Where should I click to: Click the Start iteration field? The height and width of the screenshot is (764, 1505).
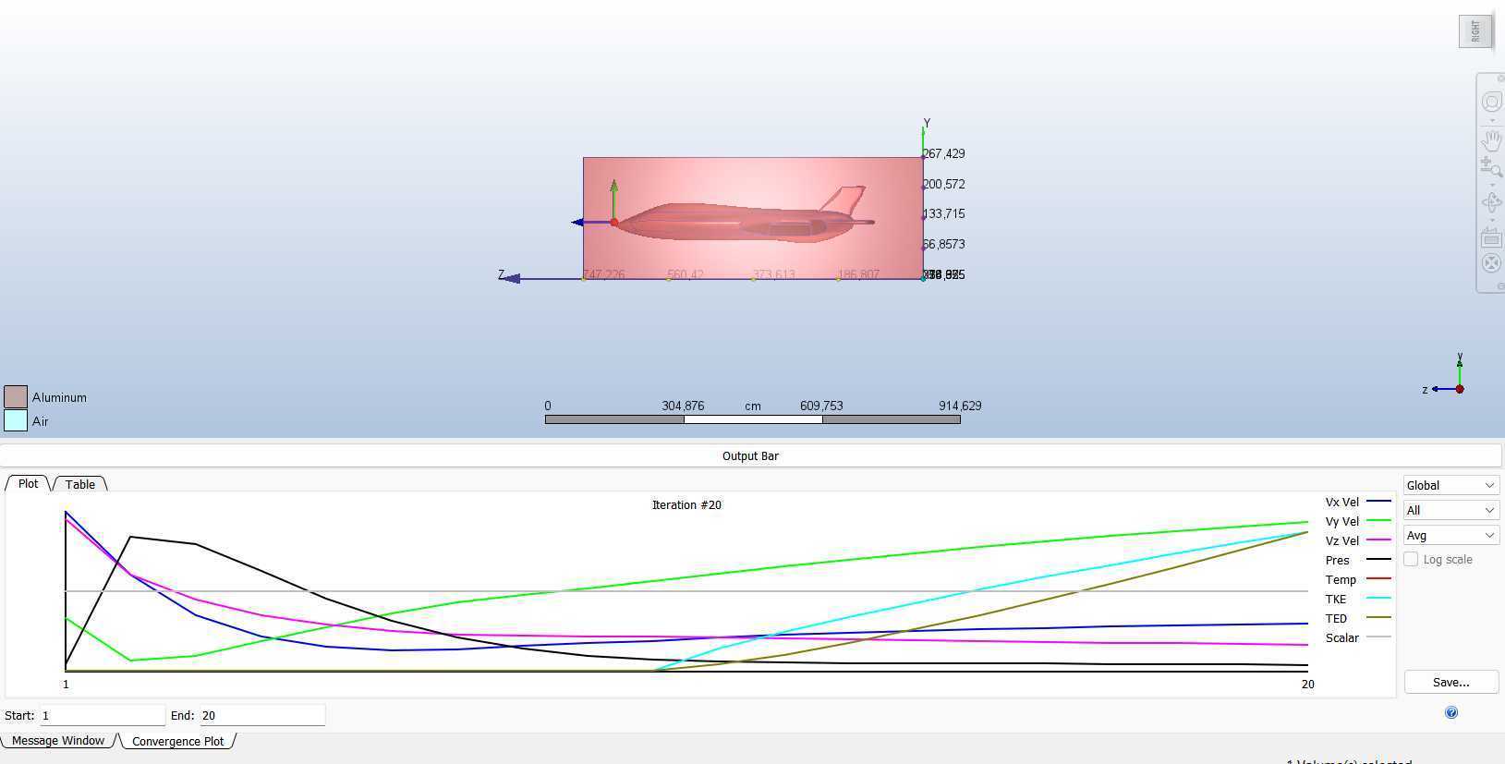point(103,715)
